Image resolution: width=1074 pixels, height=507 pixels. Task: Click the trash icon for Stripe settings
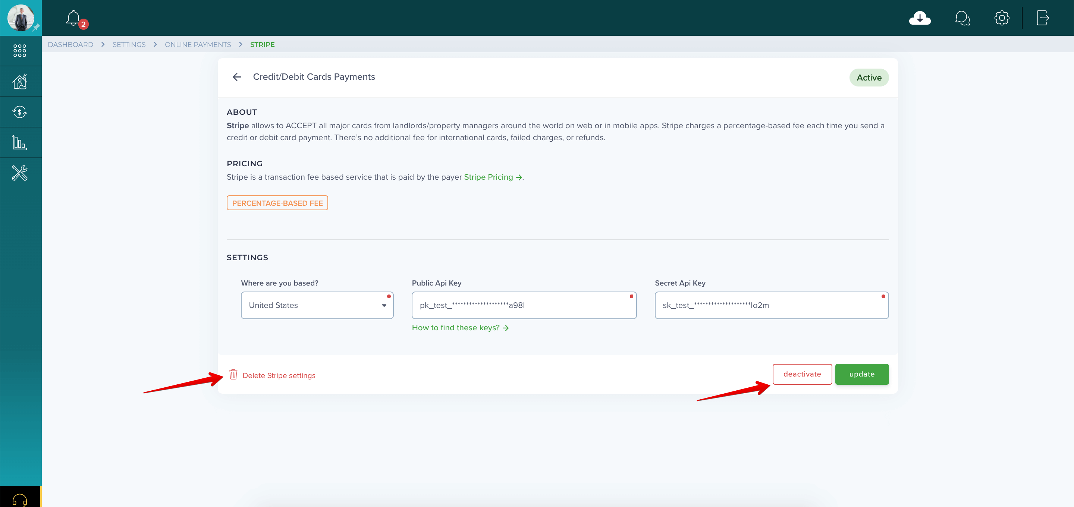point(233,374)
